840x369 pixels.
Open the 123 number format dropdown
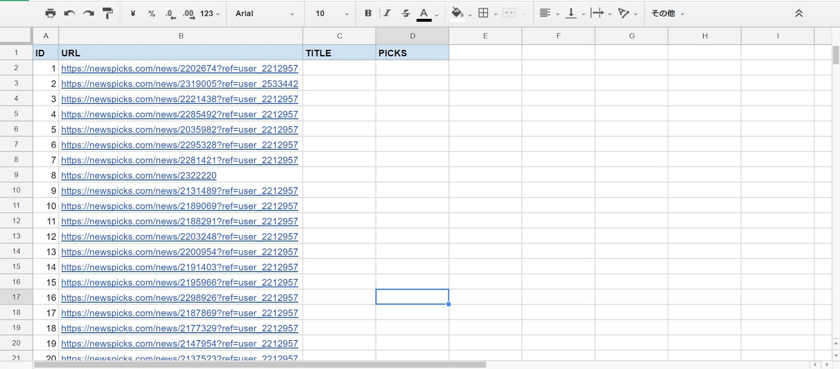tap(210, 14)
